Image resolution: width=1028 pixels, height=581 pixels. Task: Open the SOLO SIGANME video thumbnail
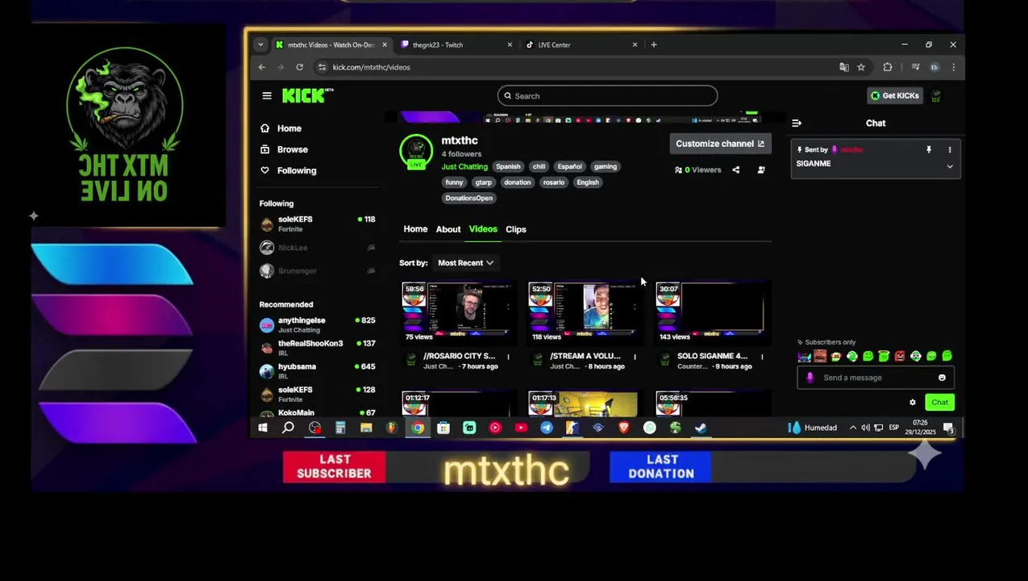[x=711, y=311]
